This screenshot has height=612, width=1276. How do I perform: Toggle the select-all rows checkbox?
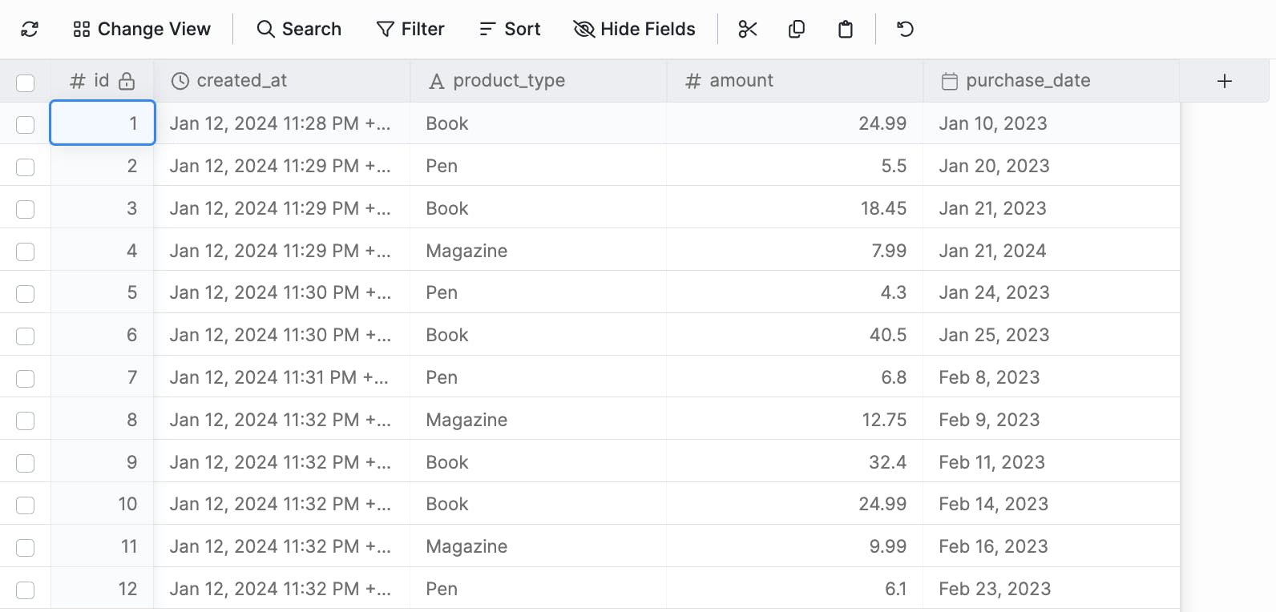tap(26, 83)
